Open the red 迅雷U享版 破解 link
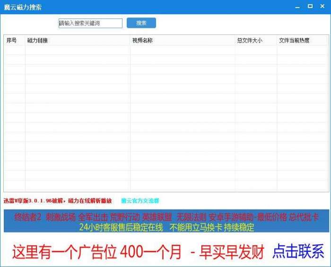Viewport: 331px width, 267px height. pos(58,201)
